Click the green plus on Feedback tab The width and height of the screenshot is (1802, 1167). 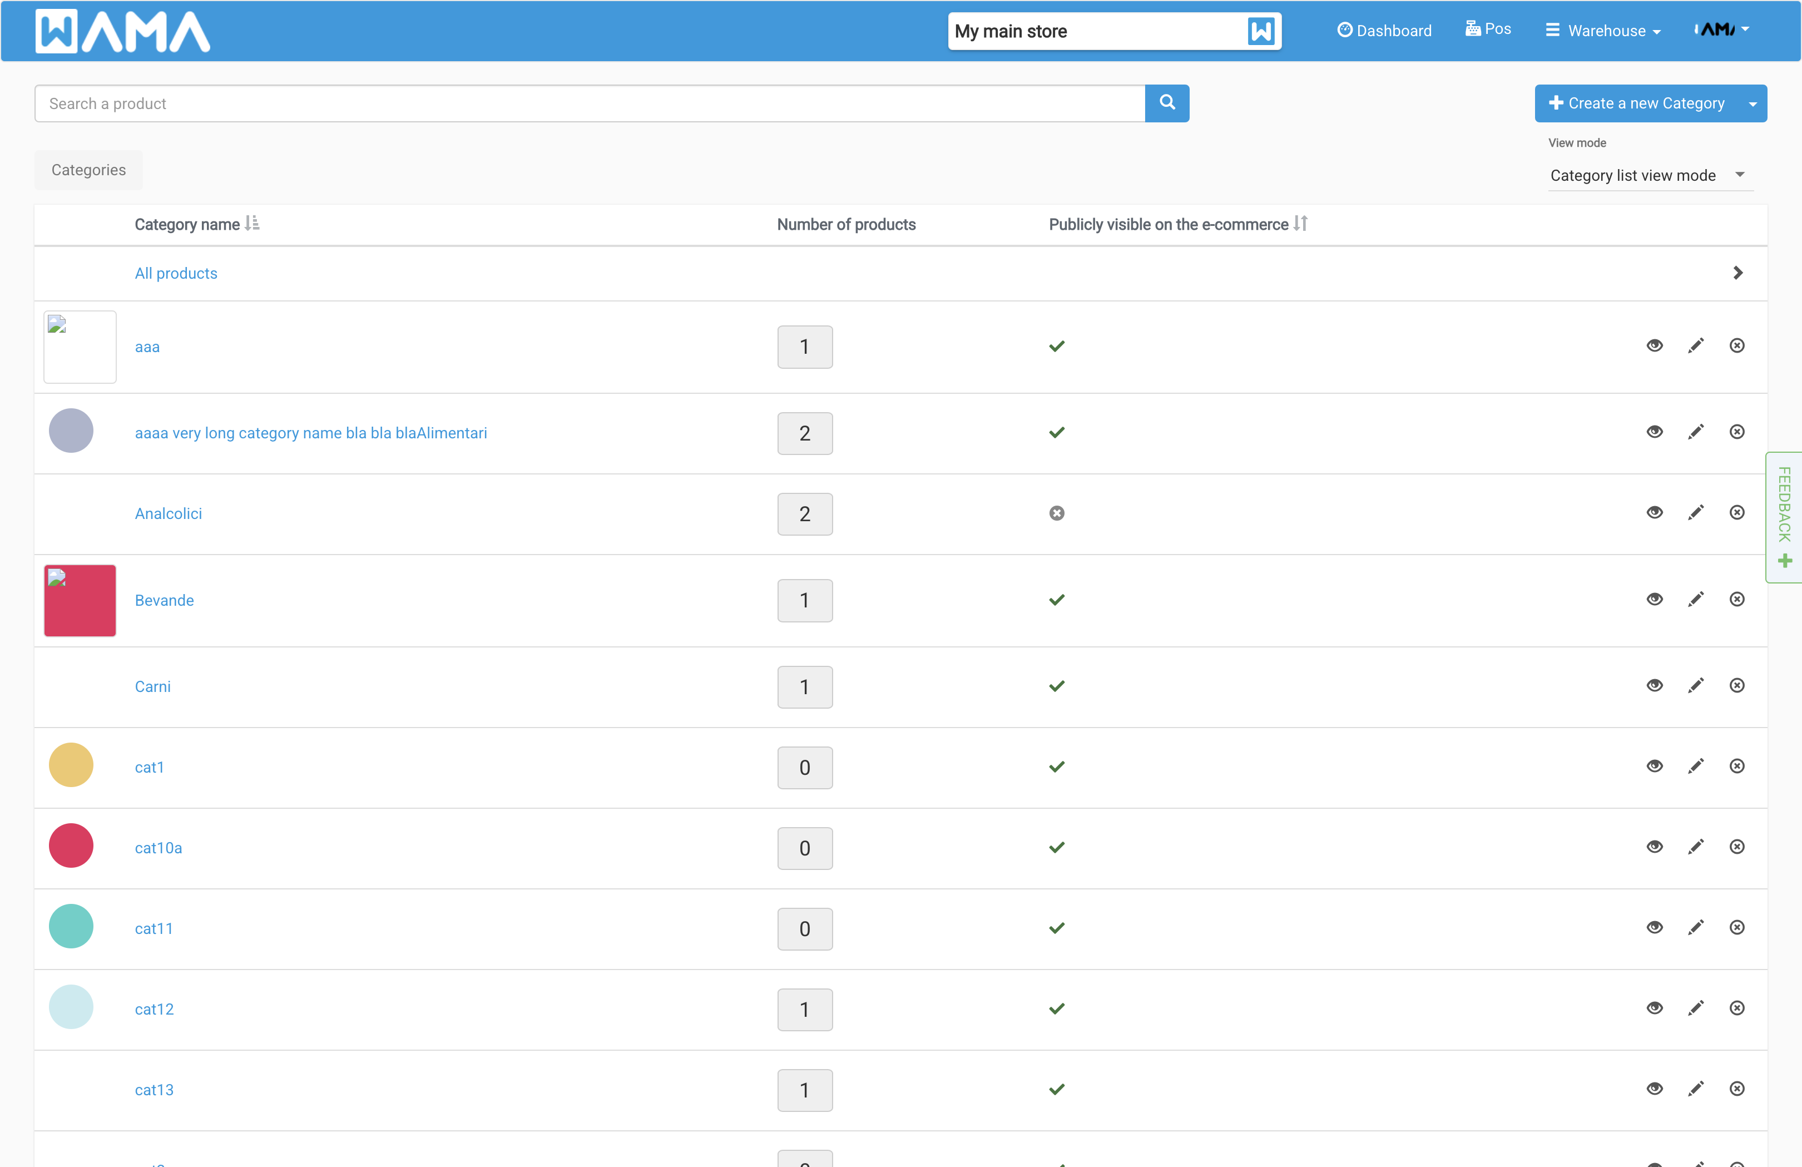tap(1785, 560)
